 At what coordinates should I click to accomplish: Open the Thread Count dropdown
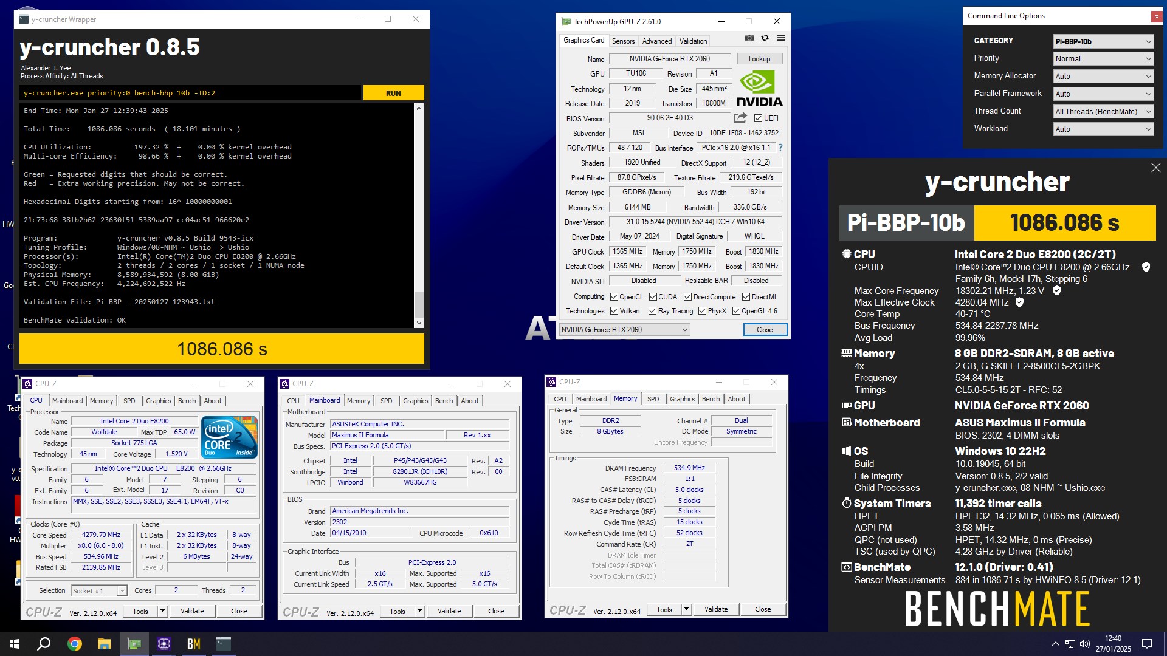[x=1103, y=112]
